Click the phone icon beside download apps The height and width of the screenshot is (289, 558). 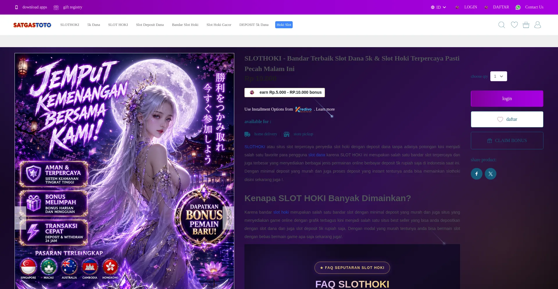pyautogui.click(x=17, y=7)
